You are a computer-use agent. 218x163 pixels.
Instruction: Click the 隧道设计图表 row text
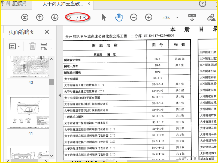[72, 73]
